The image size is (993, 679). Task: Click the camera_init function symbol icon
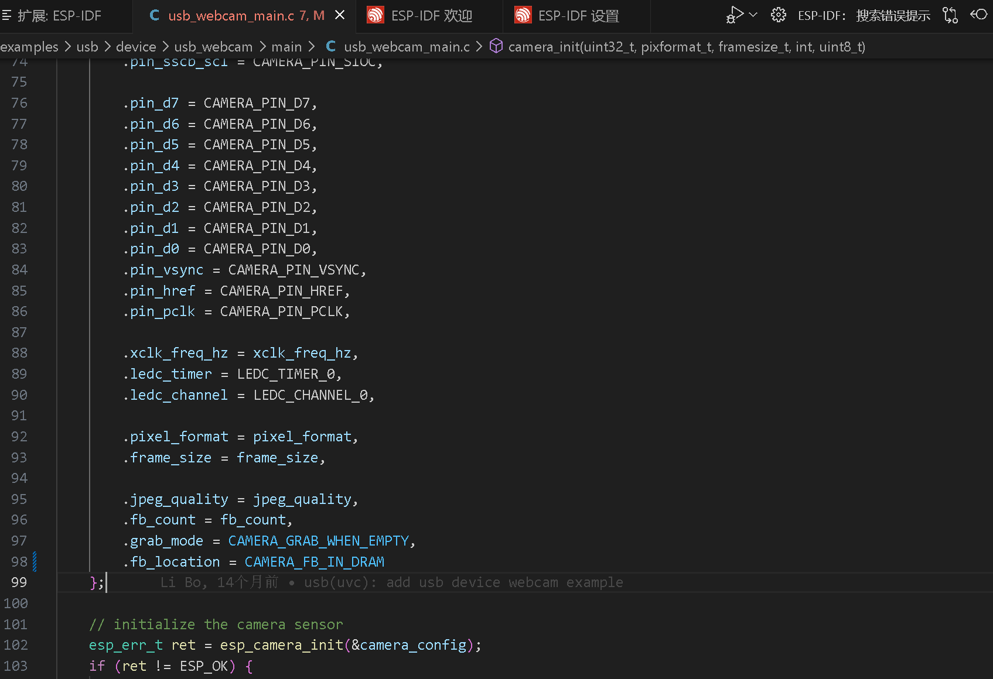[x=496, y=46]
